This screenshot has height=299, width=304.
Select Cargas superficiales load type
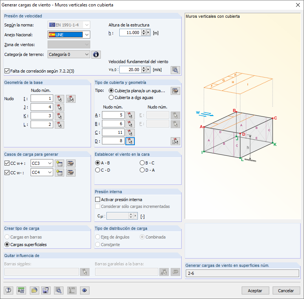tap(7, 245)
